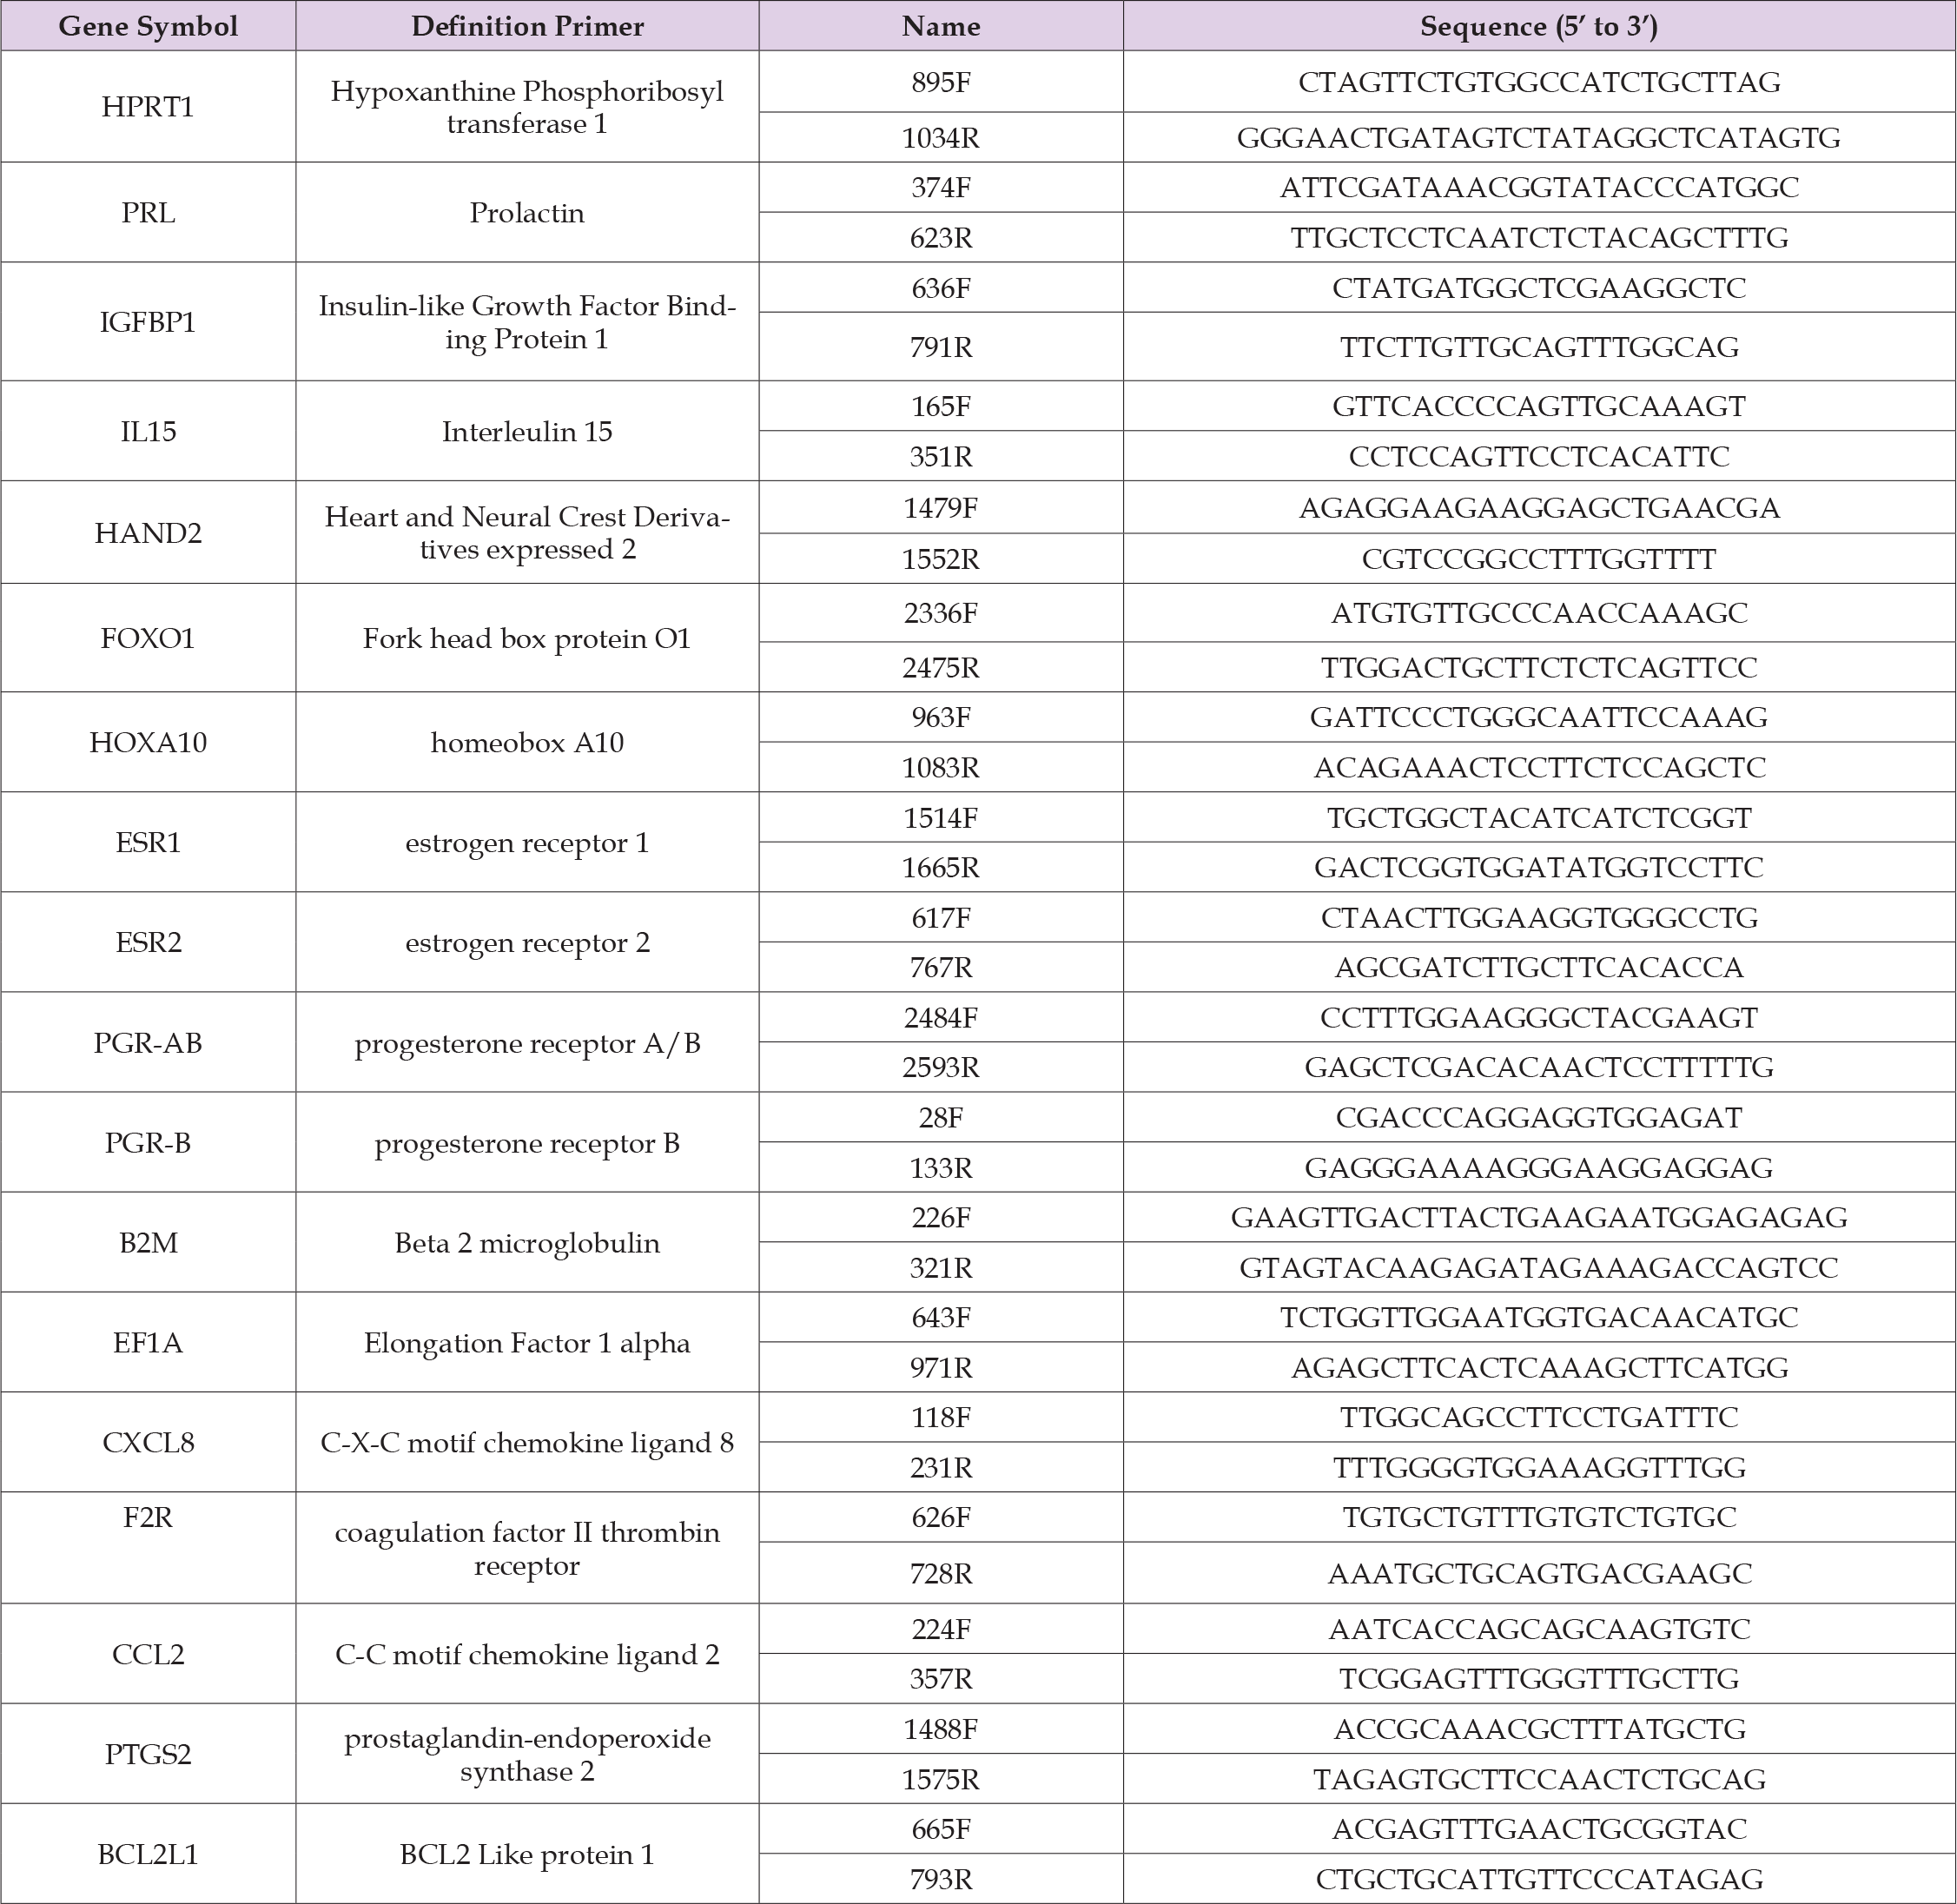
Task: Click primer name 1034R
Action: [x=940, y=138]
